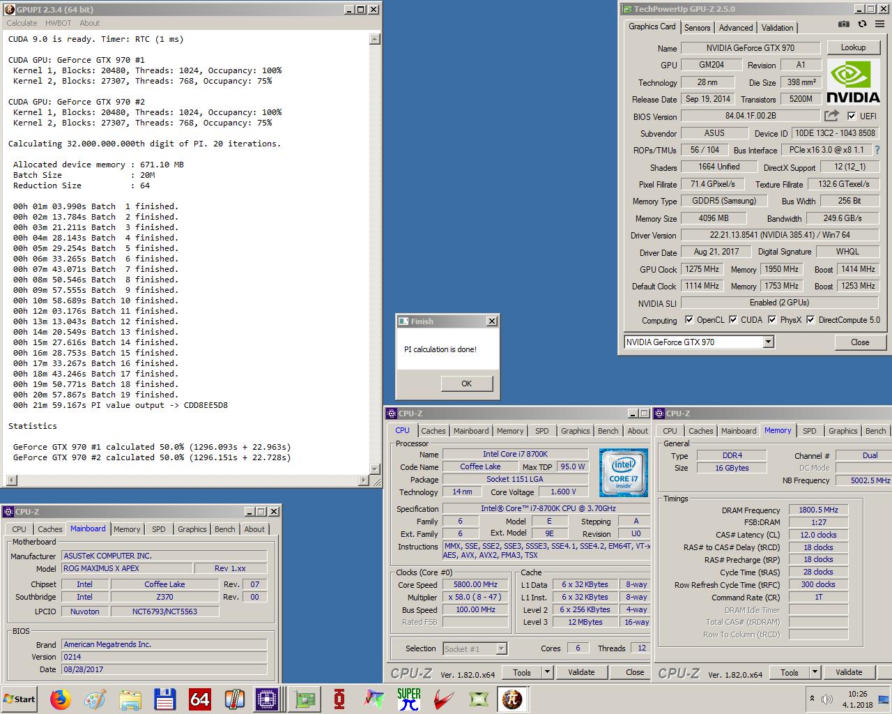This screenshot has height=714, width=892.
Task: Open SPD tab in CPU-Z Memory window
Action: [809, 431]
